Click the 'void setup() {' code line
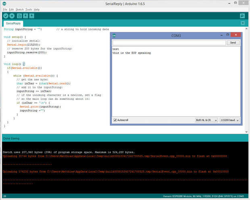Image resolution: width=250 pixels, height=200 pixels. coord(15,37)
